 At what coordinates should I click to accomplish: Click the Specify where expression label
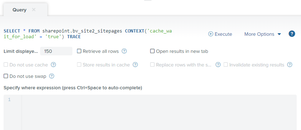click(x=73, y=88)
